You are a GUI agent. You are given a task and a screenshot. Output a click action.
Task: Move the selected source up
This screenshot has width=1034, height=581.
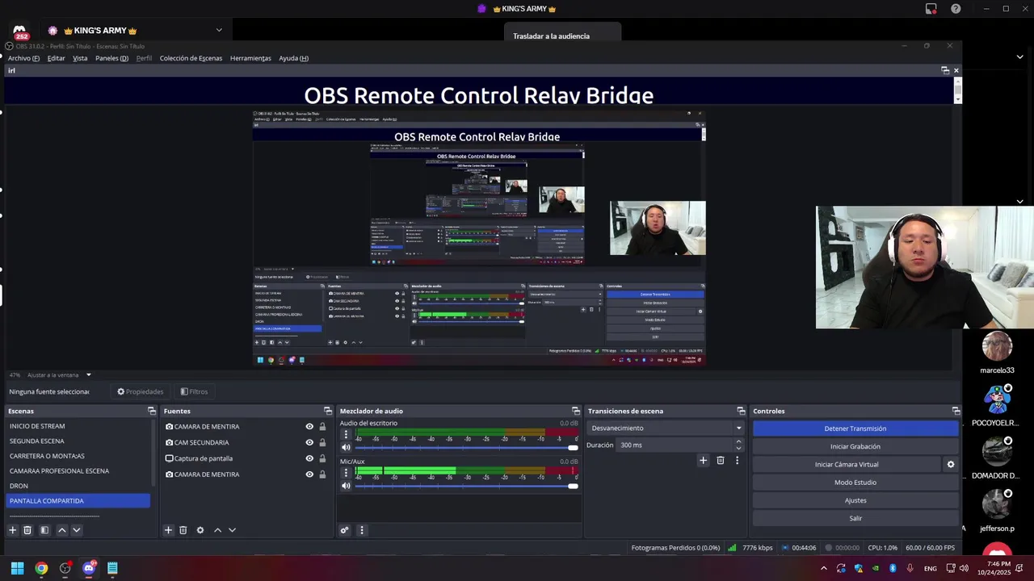(217, 530)
